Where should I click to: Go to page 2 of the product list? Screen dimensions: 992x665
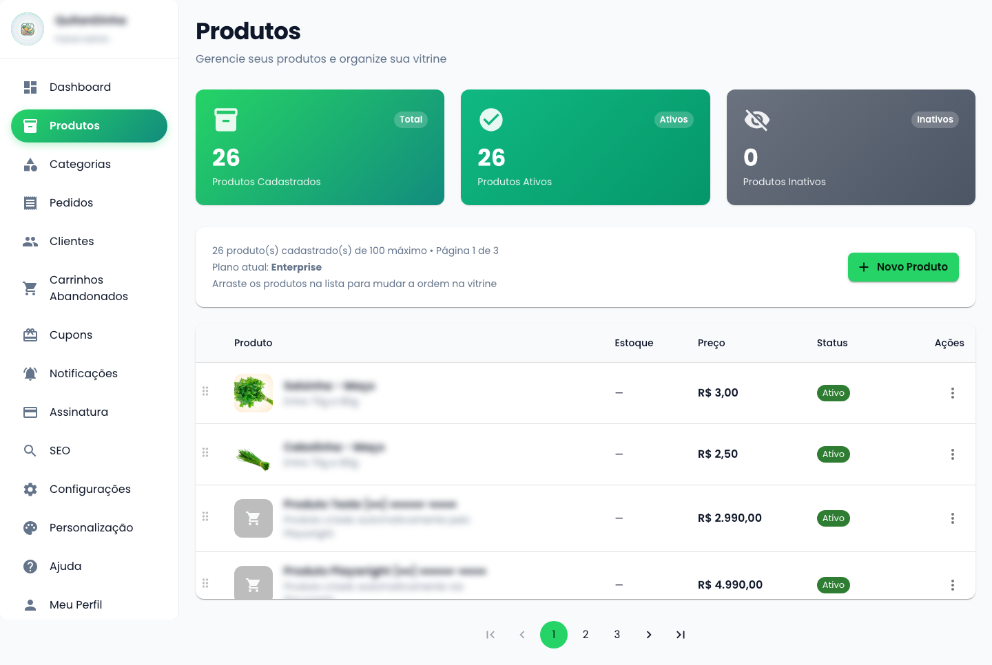(x=586, y=634)
